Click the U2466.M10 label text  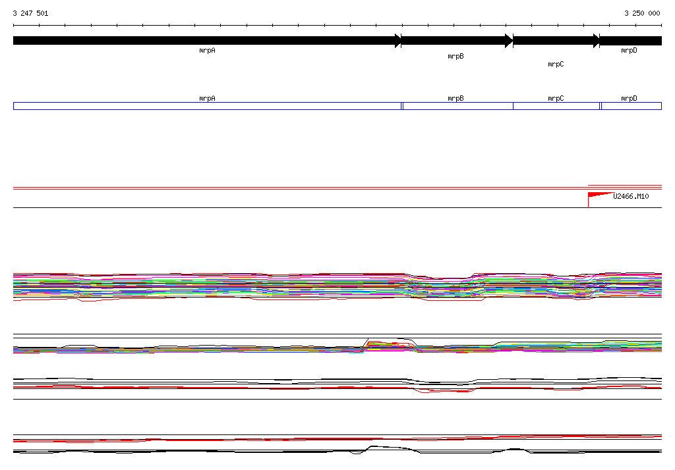pos(631,197)
